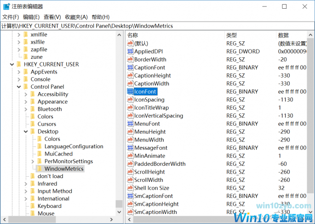
Task: Expand the Console tree node
Action: tap(19, 79)
